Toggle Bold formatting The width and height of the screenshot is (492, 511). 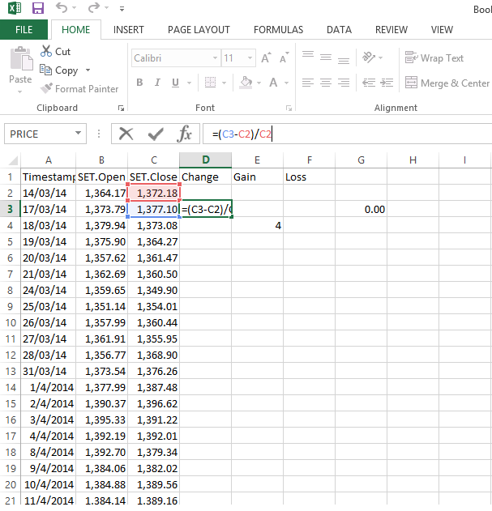139,83
